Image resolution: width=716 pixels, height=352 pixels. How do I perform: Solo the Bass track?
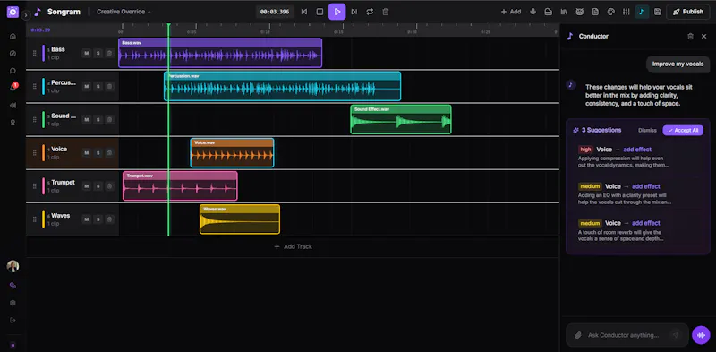[x=98, y=53]
